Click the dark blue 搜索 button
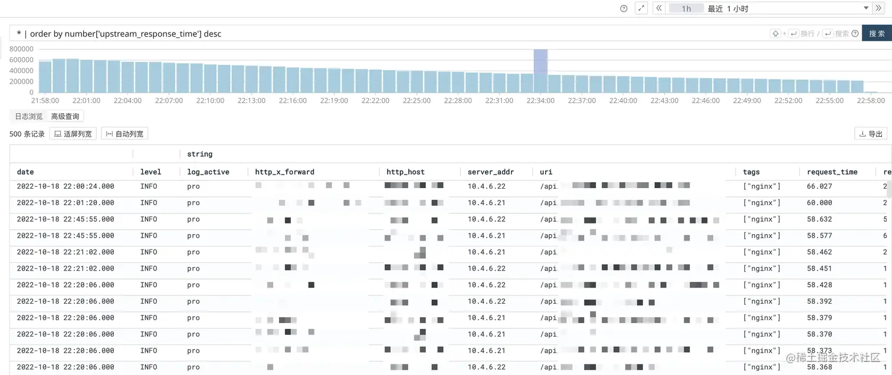892x375 pixels. pyautogui.click(x=877, y=34)
